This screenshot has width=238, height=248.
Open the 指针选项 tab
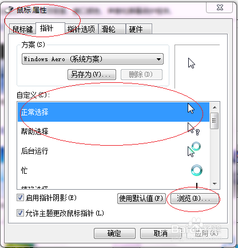click(81, 29)
